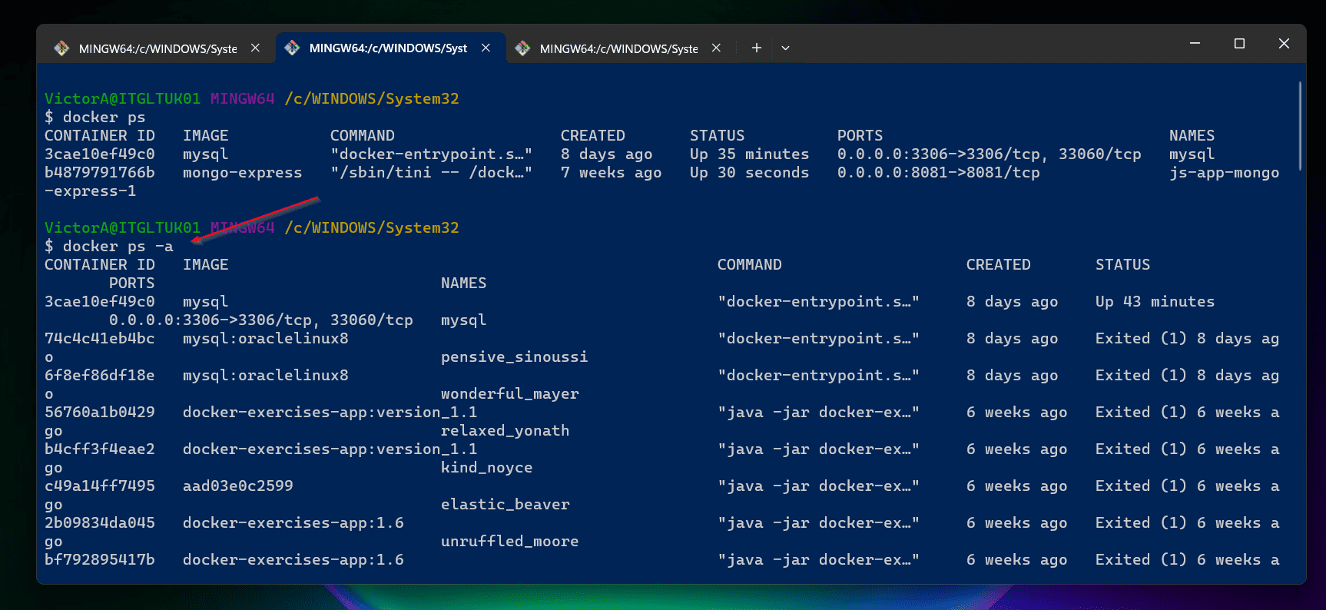
Task: Click container ID 74c4c41eb4bc
Action: tap(100, 339)
